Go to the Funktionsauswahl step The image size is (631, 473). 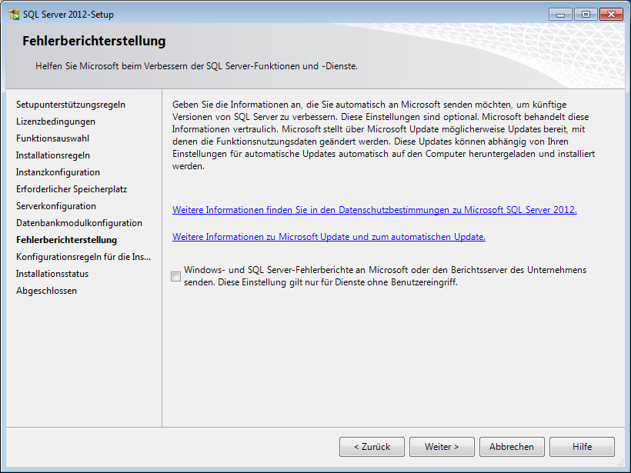[52, 138]
